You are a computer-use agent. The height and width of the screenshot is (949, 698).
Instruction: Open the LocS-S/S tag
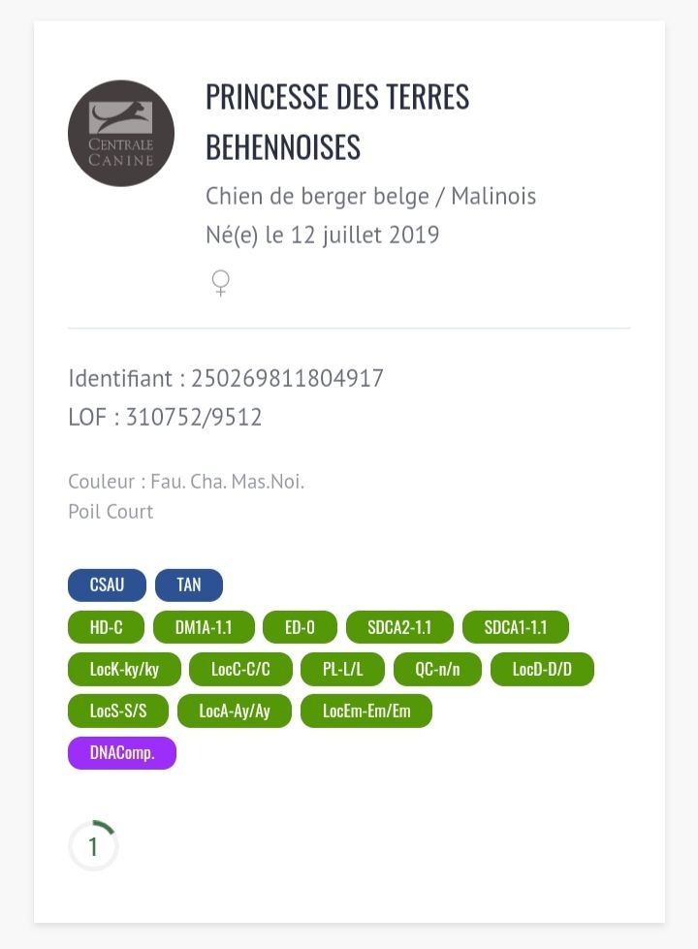pyautogui.click(x=118, y=711)
